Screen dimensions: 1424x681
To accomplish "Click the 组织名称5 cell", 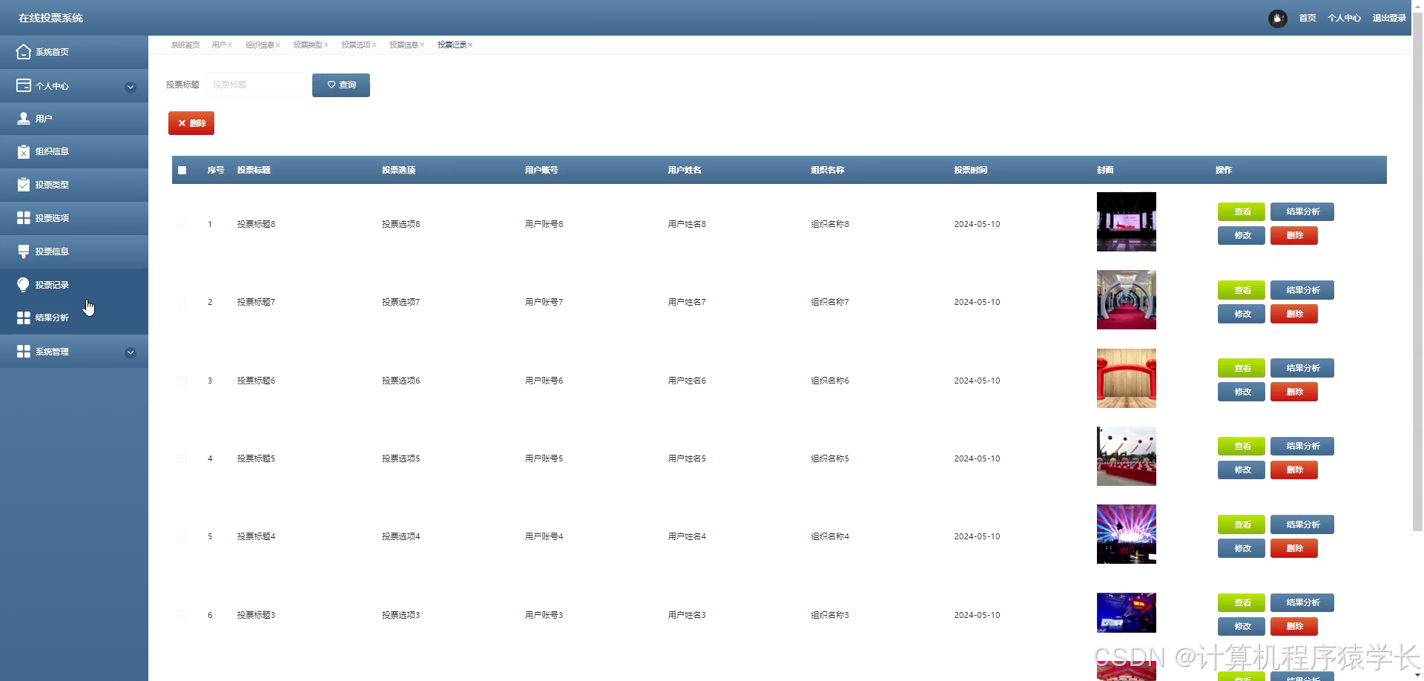I will click(x=830, y=458).
